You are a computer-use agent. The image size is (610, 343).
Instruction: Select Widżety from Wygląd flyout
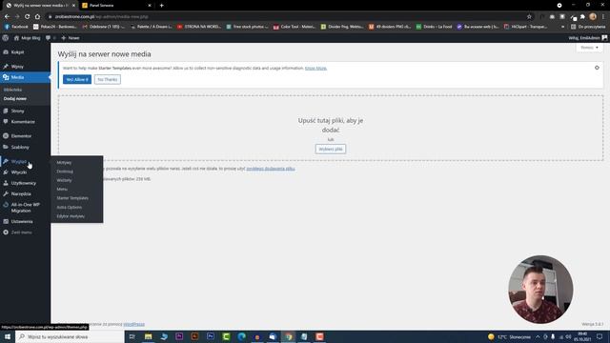tap(64, 180)
